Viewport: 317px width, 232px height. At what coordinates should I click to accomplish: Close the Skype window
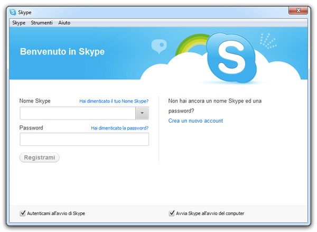(298, 11)
